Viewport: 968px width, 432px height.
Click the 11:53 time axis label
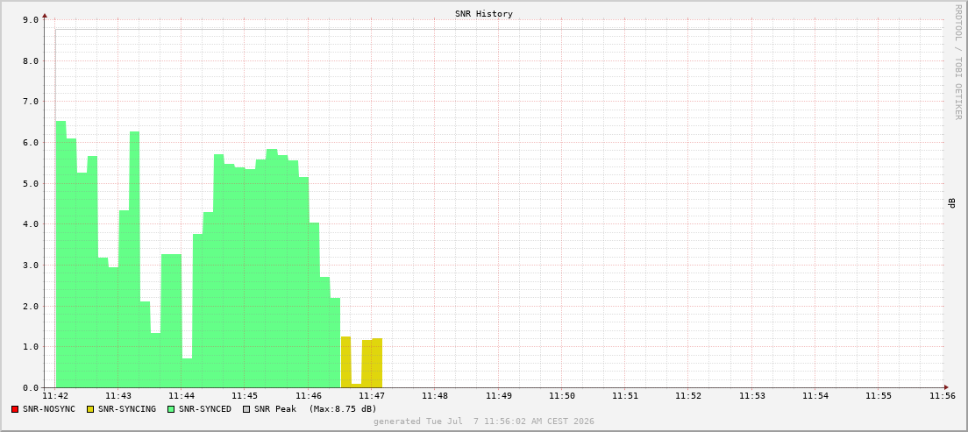[x=752, y=395]
